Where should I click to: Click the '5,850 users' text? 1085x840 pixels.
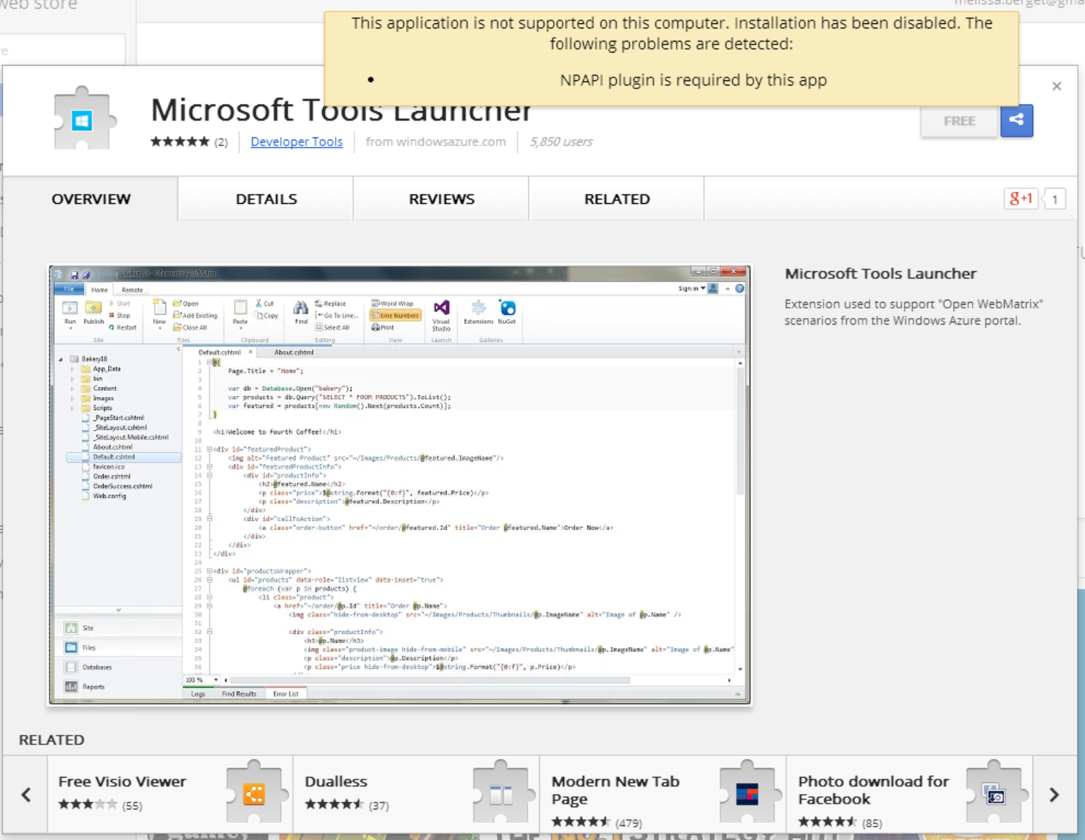561,142
